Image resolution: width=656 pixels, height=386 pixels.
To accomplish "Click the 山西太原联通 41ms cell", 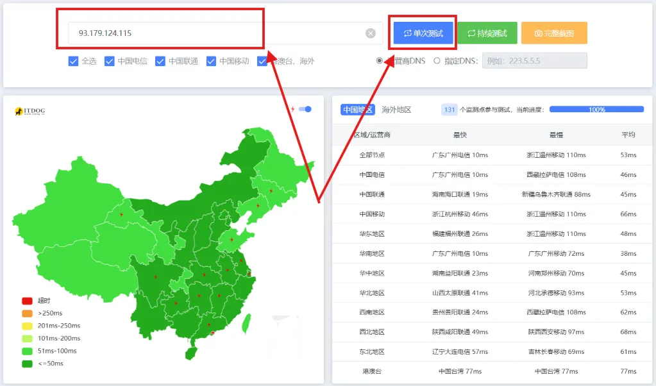I will [x=460, y=293].
